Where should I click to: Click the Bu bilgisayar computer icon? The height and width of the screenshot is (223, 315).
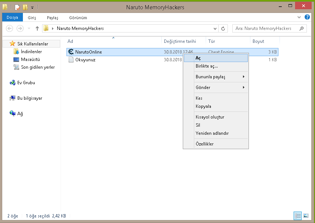[x=13, y=98]
